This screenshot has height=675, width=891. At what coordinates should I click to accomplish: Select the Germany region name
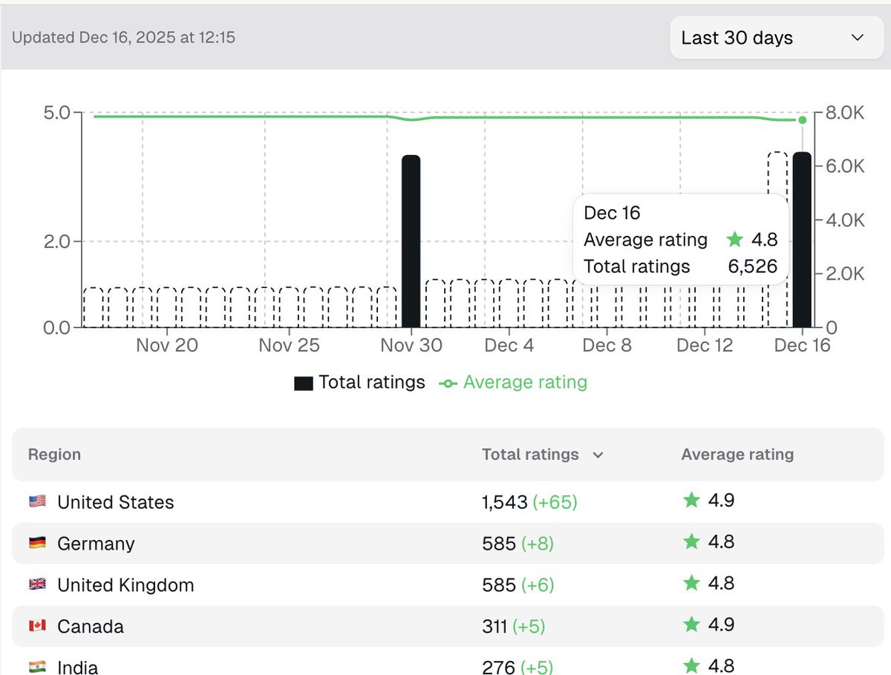(96, 544)
